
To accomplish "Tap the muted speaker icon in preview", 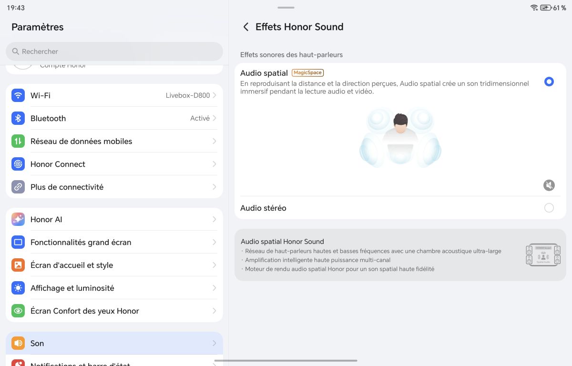I will coord(549,185).
